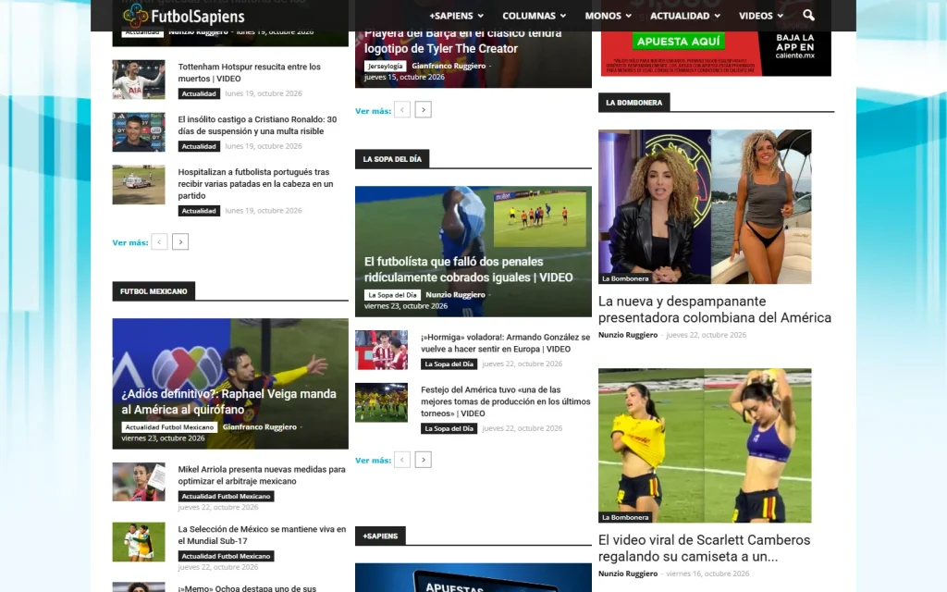Open futbolista falló dos penales article
Screen dimensions: 947x592
pos(468,269)
